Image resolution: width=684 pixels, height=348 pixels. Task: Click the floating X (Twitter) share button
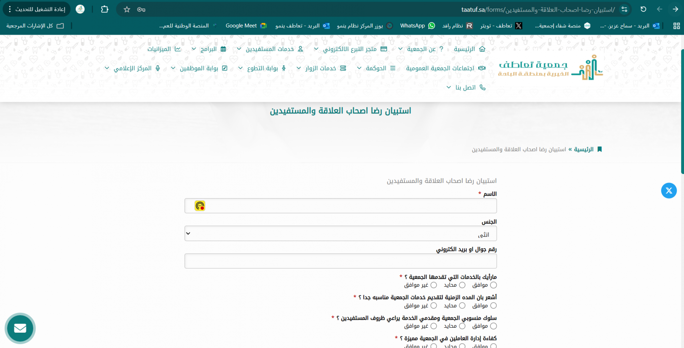pos(669,191)
